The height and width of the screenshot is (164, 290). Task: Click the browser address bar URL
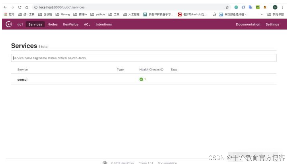click(62, 7)
